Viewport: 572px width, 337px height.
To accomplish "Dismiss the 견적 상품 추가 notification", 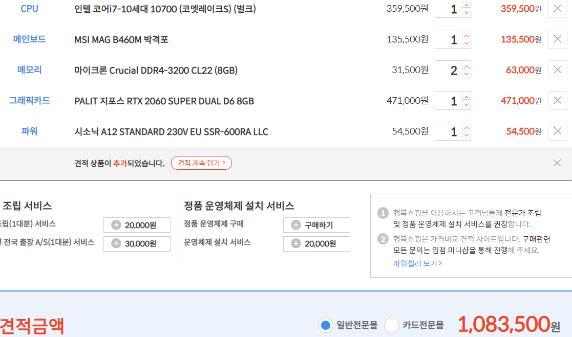I will 557,163.
